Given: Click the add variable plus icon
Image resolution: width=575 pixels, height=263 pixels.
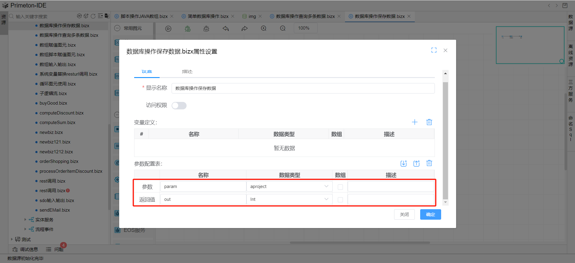Looking at the screenshot, I should coord(414,122).
